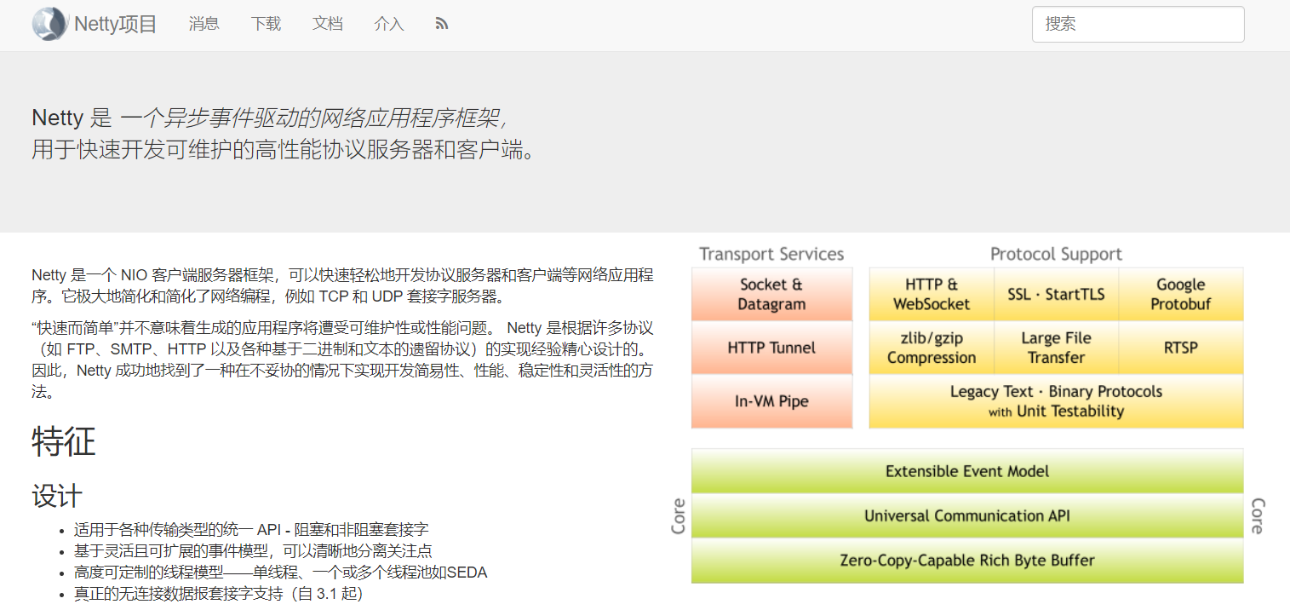Viewport: 1290px width, 610px height.
Task: Click the Zero-Copy-Capable Rich Byte Buffer bar
Action: [967, 560]
